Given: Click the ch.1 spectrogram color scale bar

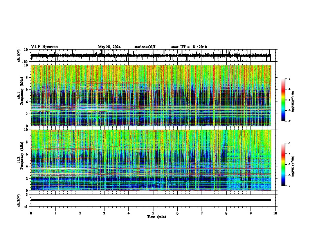Looking at the screenshot, I should pos(283,100).
